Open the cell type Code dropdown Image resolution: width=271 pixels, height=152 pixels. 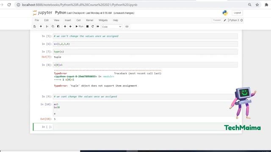pyautogui.click(x=112, y=27)
